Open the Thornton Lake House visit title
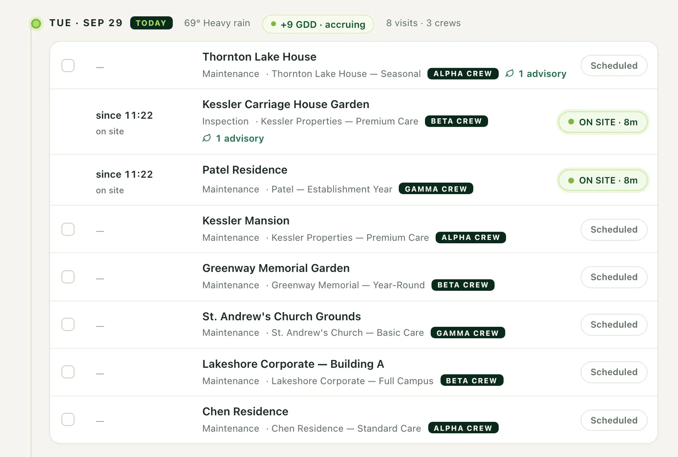This screenshot has height=457, width=678. tap(259, 57)
